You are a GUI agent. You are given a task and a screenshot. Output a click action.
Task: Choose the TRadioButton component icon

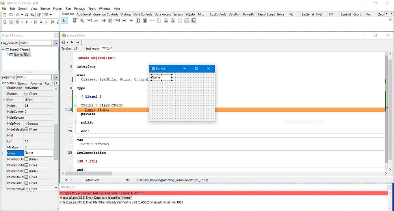click(131, 21)
